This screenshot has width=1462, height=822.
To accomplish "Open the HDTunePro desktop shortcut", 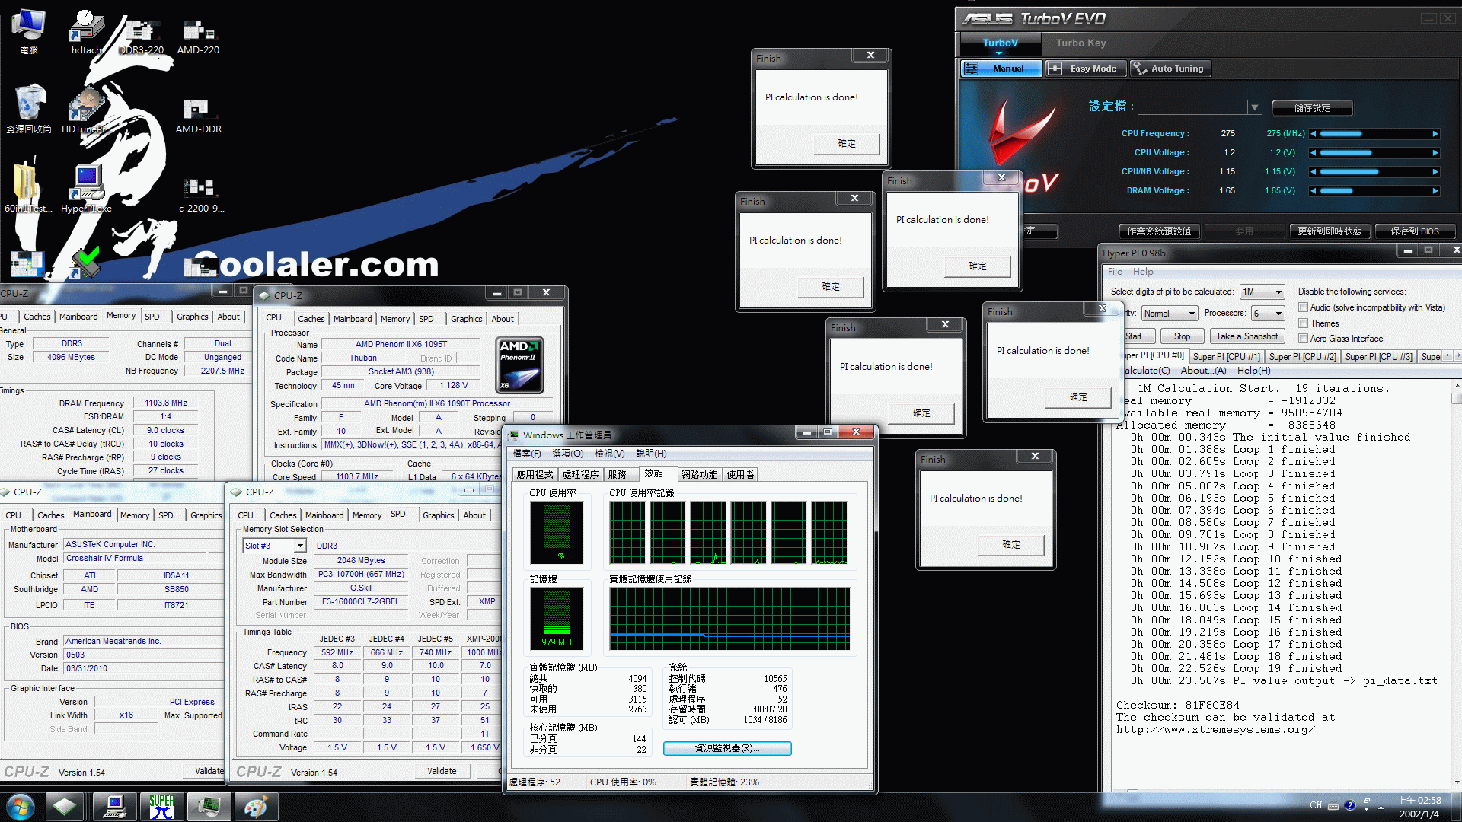I will point(86,109).
